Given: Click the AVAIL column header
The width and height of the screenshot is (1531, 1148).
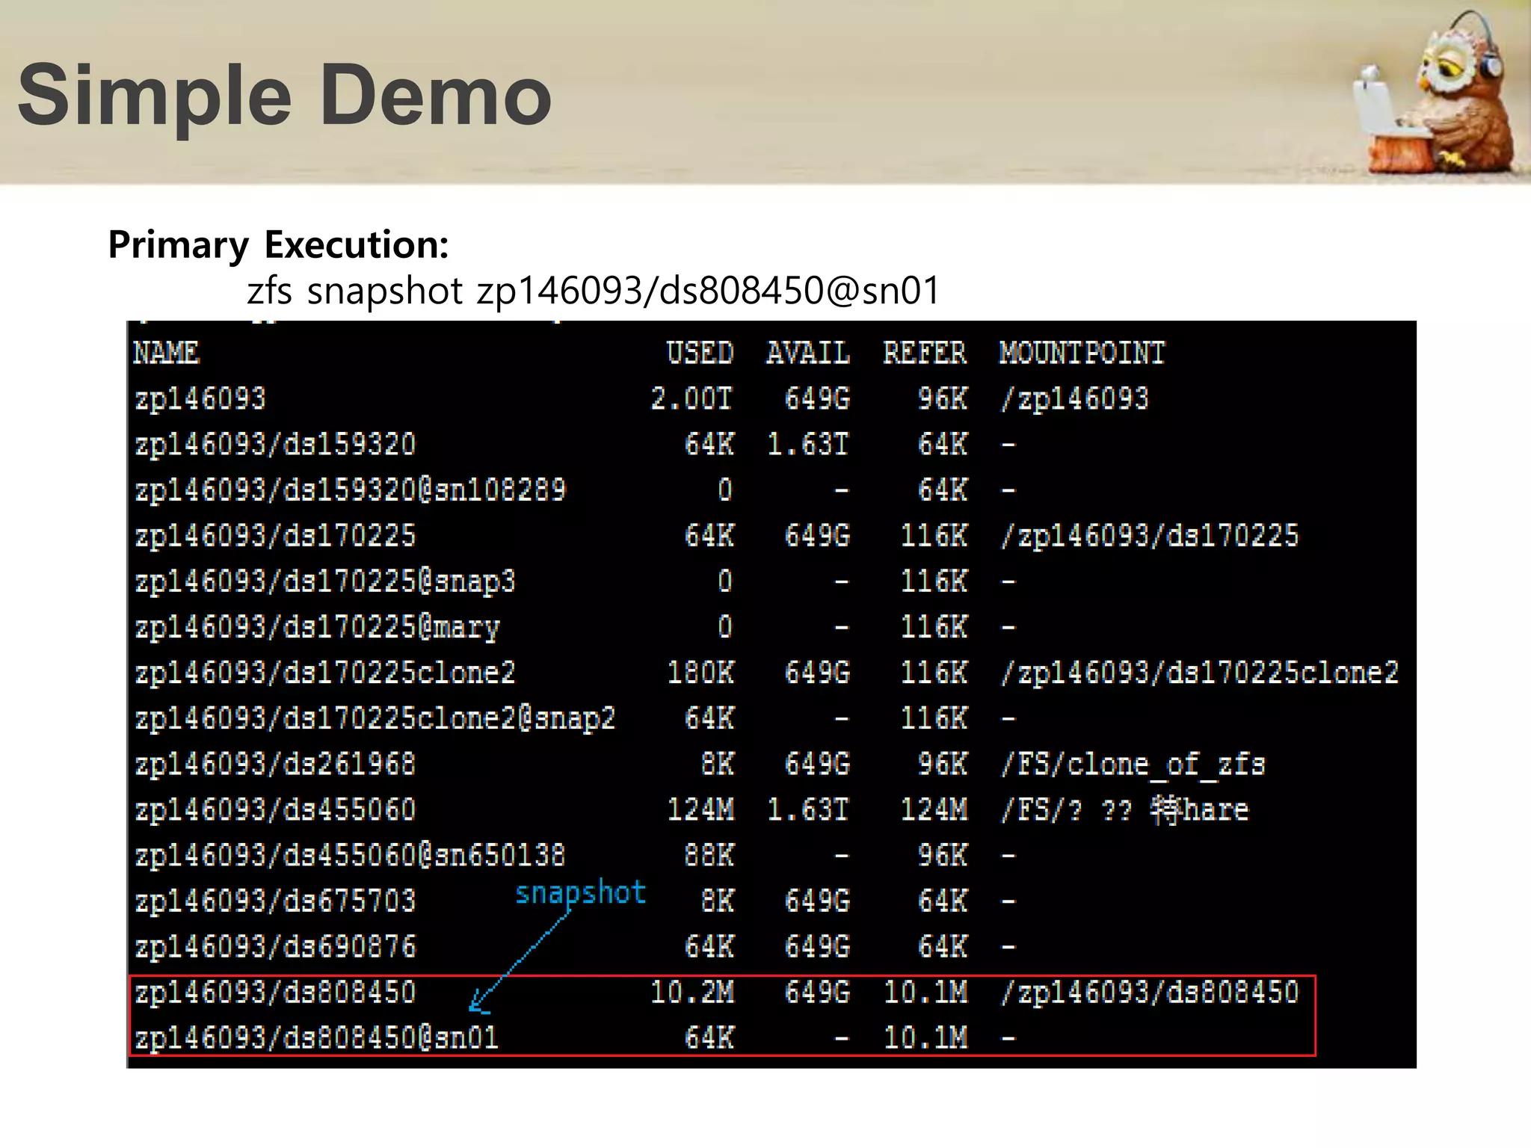Looking at the screenshot, I should pos(808,353).
